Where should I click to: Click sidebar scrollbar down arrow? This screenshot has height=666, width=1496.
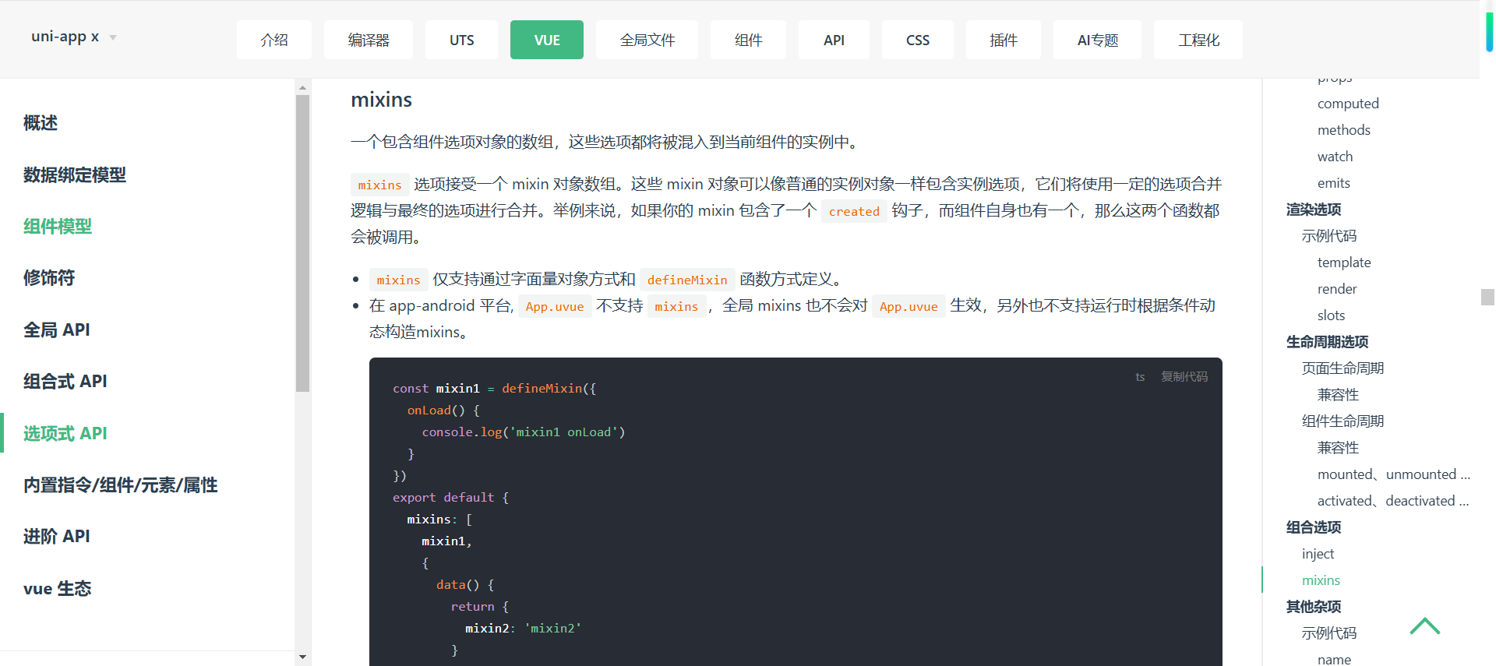point(302,657)
